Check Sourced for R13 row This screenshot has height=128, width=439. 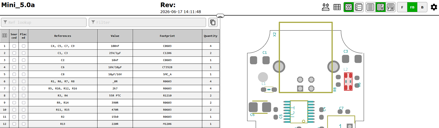pyautogui.click(x=14, y=124)
